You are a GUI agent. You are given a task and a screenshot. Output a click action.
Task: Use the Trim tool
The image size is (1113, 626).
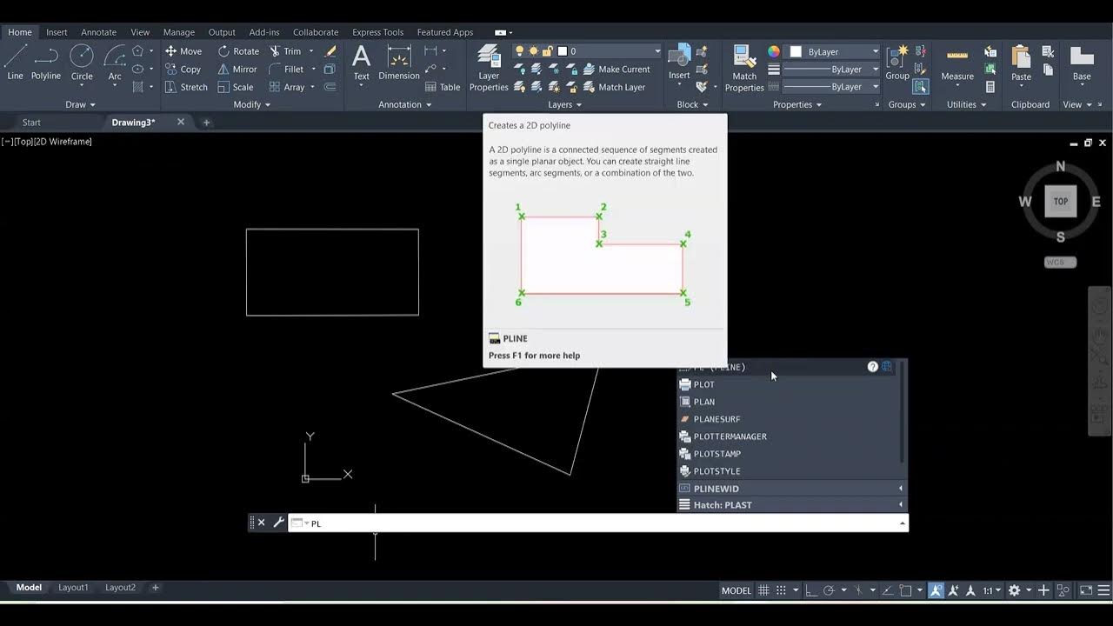click(x=285, y=51)
